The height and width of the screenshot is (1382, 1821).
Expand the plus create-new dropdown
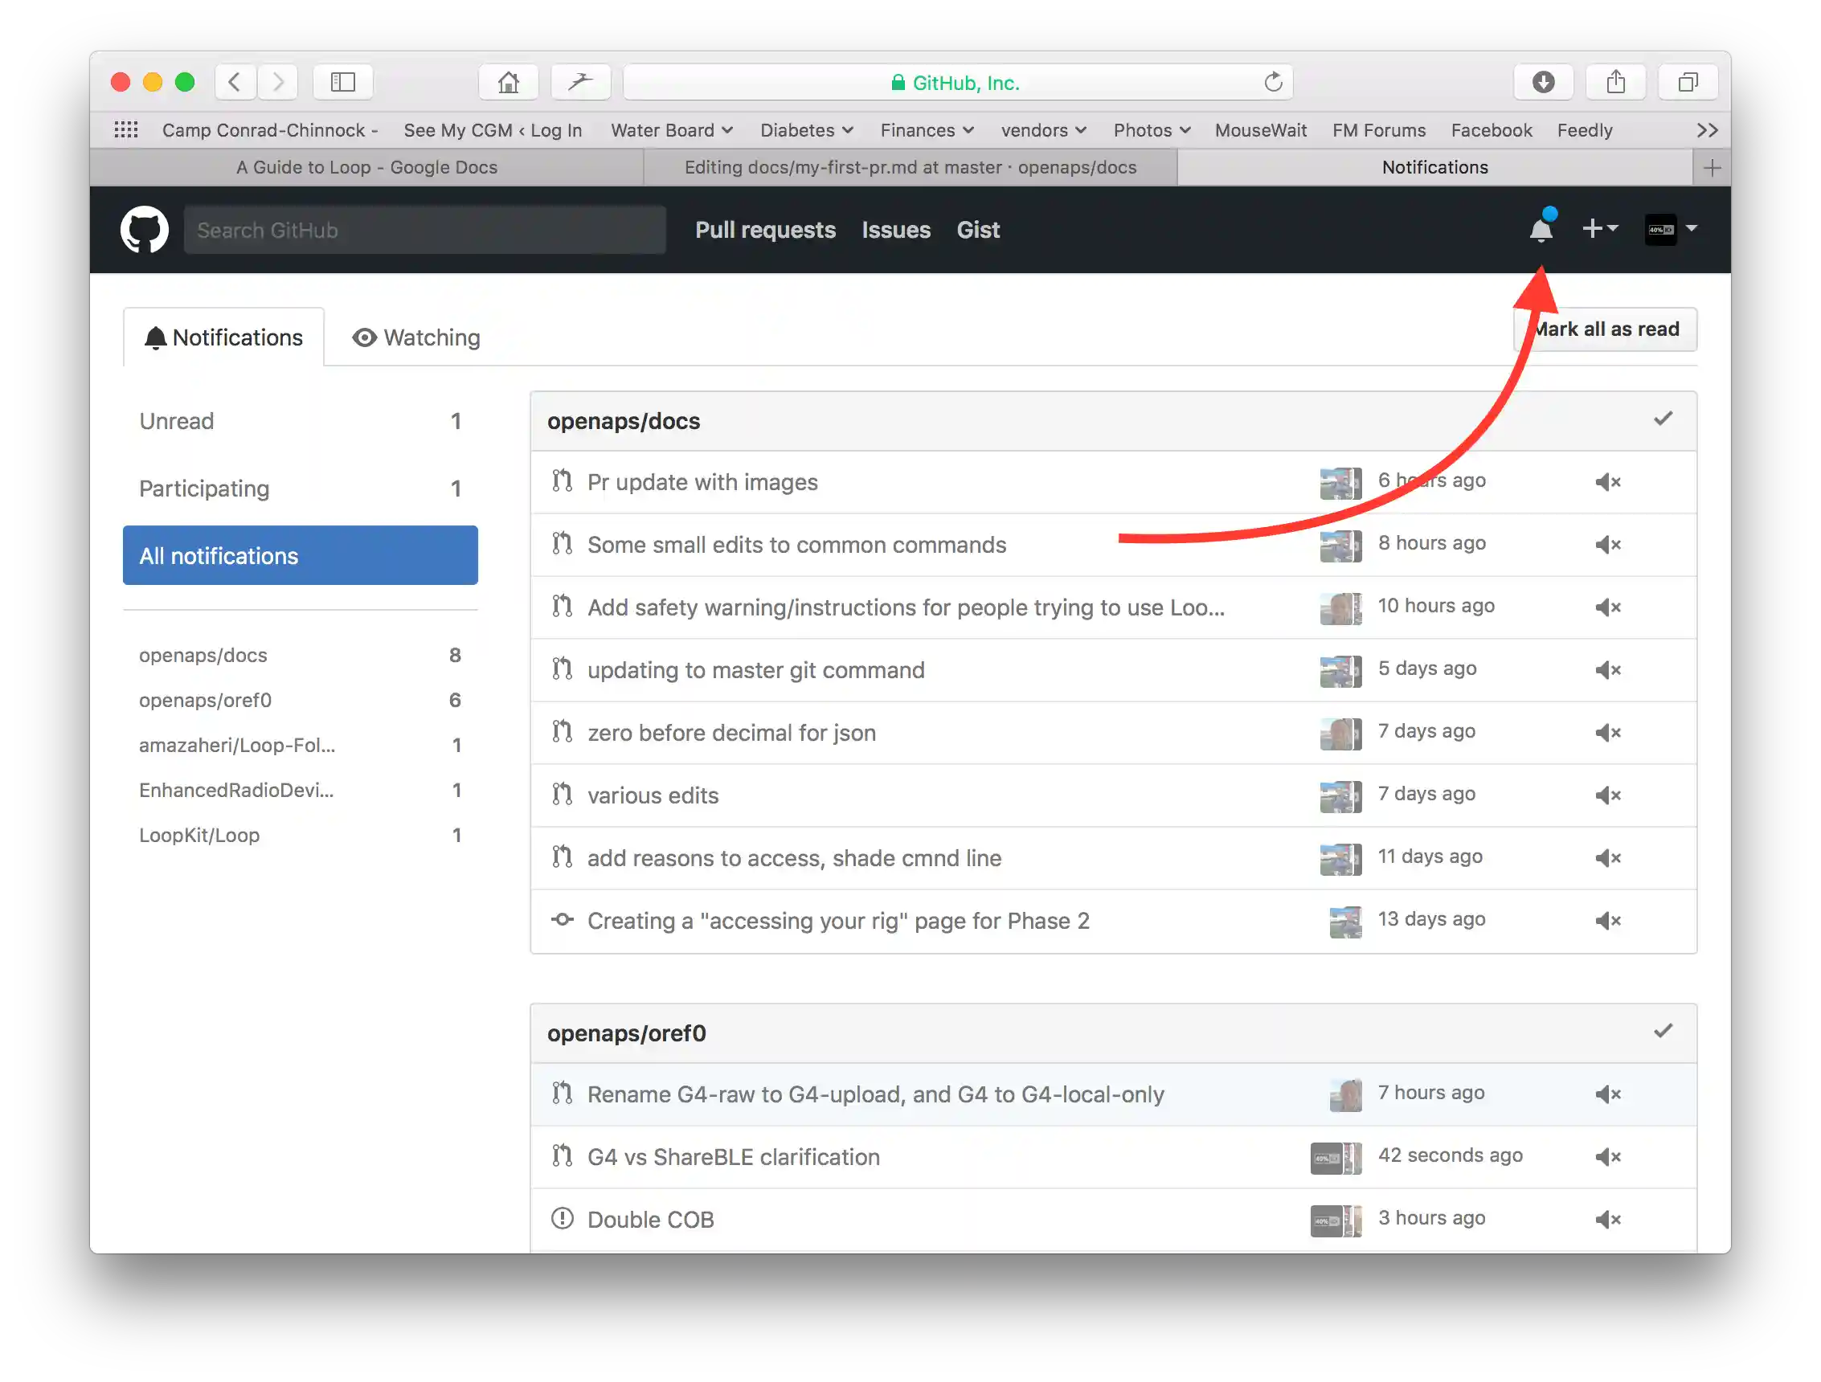1599,229
